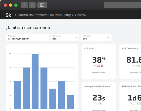Image resolution: width=141 pixels, height=111 pixels.
Task: Open the Тип звонка dropdown
Action: click(x=65, y=38)
